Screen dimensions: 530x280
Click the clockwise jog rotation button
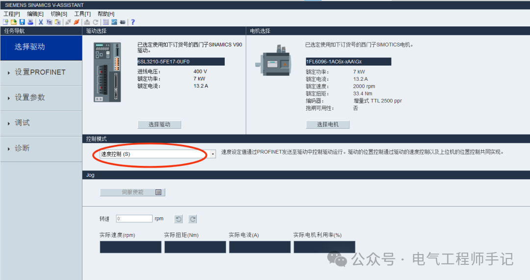tap(193, 219)
